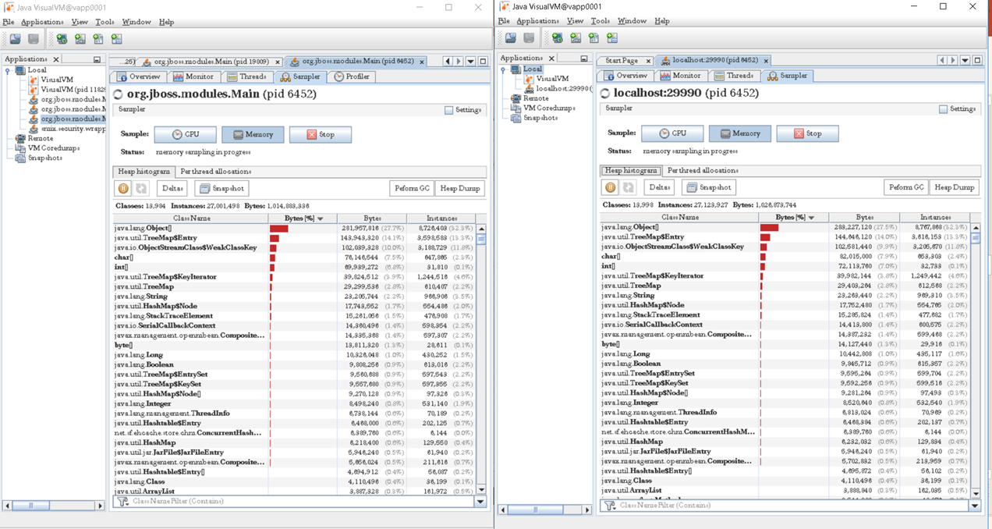Click fourth toolbar icon in left window
The height and width of the screenshot is (529, 992).
[x=80, y=38]
